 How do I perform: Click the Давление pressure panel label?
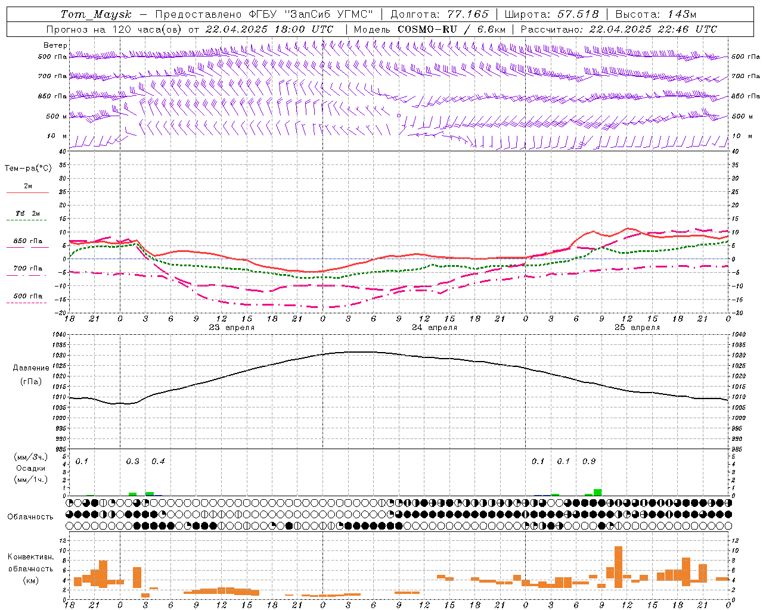pyautogui.click(x=30, y=368)
